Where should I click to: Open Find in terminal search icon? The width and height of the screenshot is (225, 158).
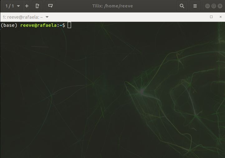tap(182, 6)
